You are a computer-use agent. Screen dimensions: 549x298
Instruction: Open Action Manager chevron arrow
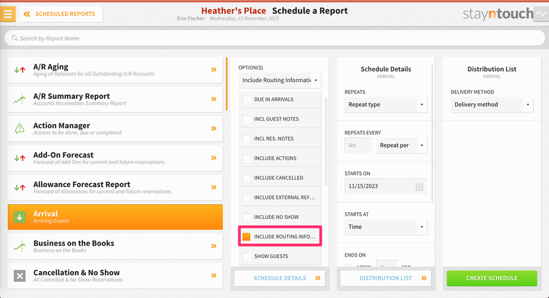click(214, 128)
